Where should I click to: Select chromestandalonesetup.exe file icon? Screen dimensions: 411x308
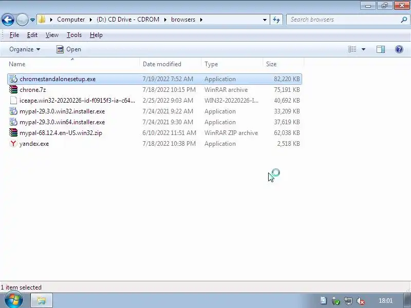click(x=13, y=79)
